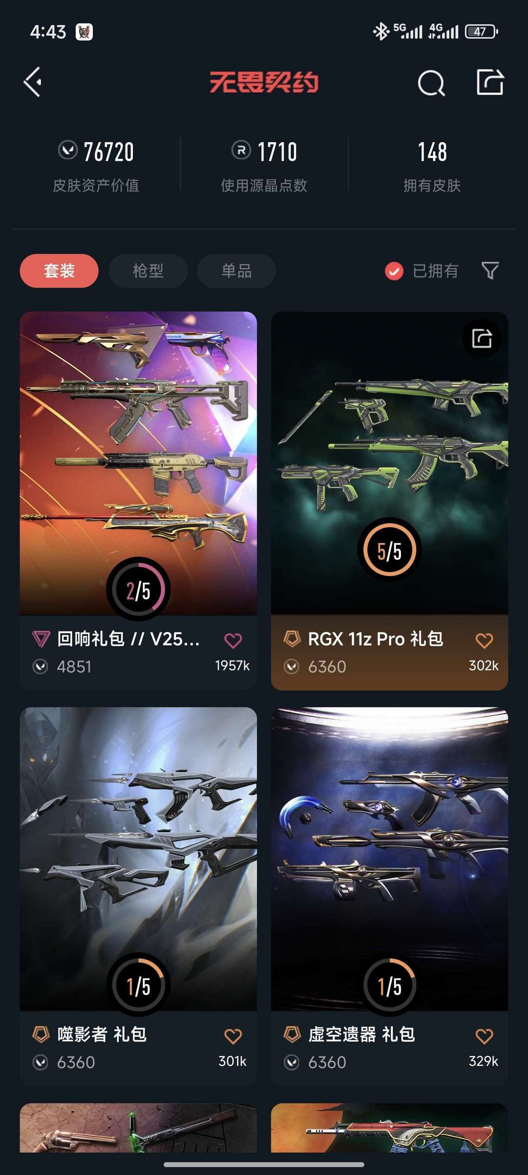
Task: Toggle the 已拥有 checkbox
Action: [x=394, y=271]
